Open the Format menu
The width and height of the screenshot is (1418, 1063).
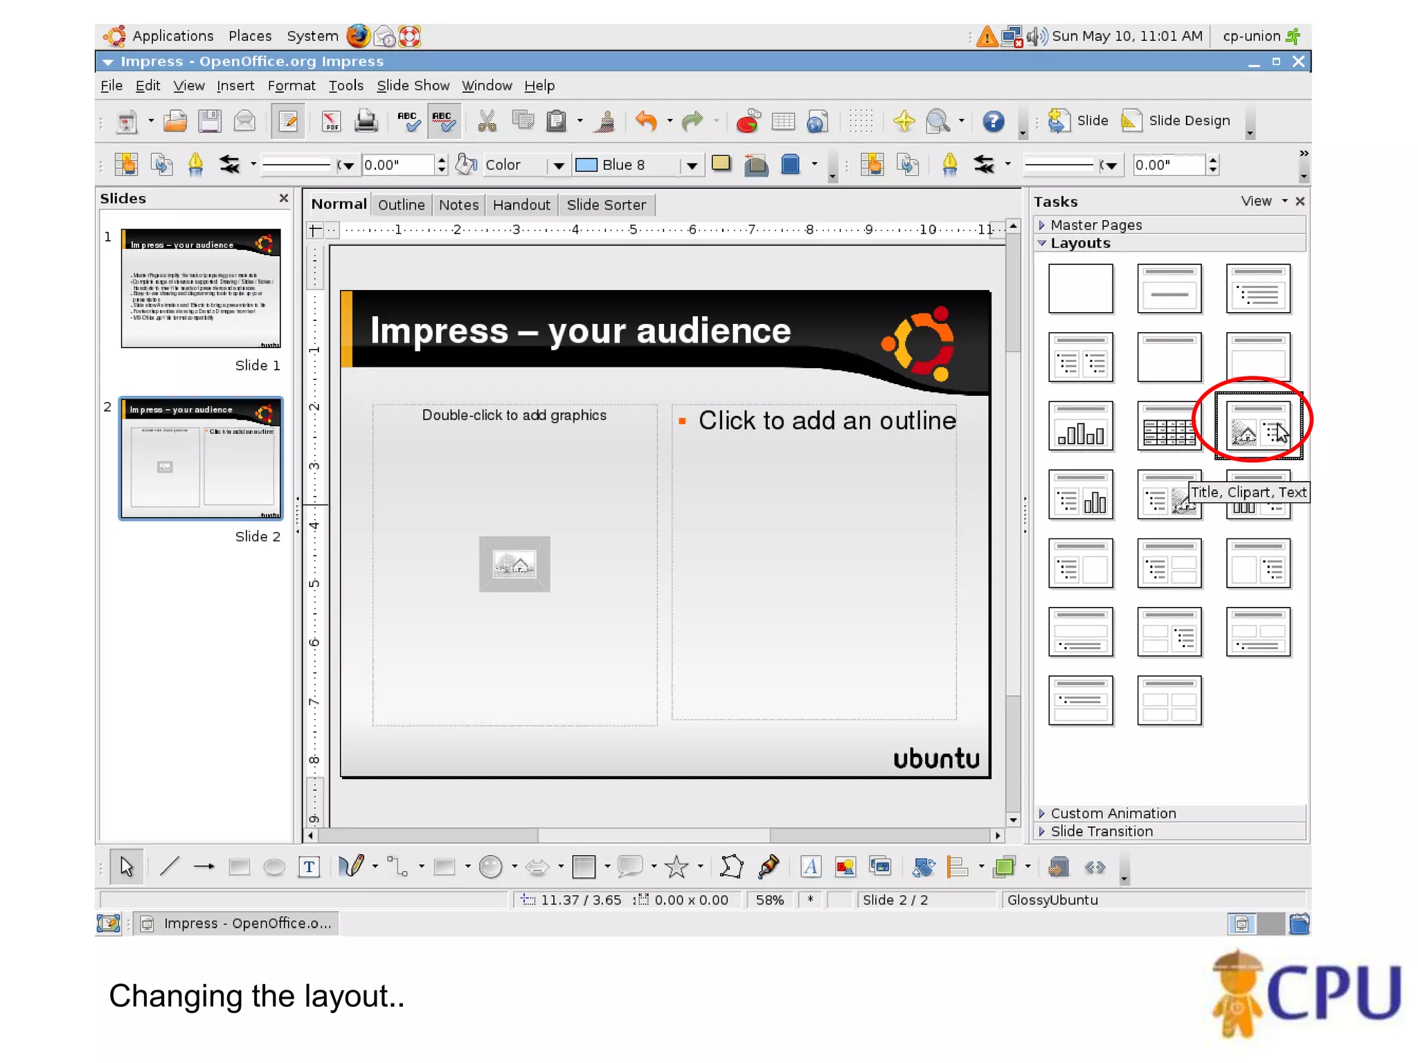291,86
